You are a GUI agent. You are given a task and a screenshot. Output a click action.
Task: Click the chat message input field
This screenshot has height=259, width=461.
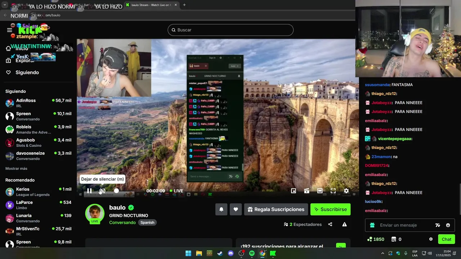(x=405, y=225)
